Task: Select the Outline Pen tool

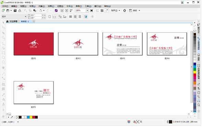Action: pos(3,110)
